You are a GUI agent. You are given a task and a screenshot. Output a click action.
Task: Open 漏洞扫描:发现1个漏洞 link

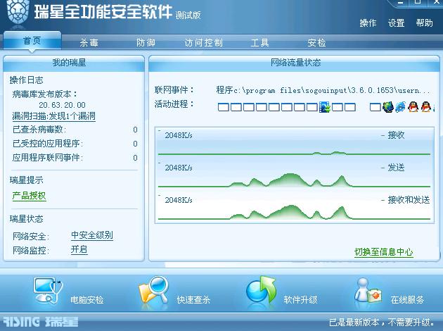coord(53,116)
